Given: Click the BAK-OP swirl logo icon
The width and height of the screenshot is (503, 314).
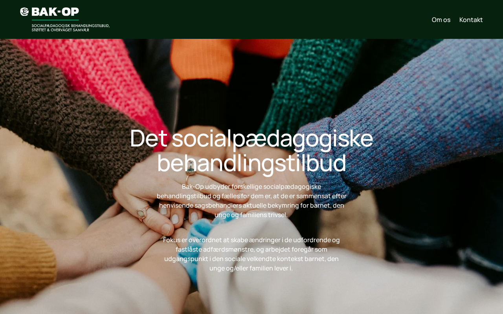Looking at the screenshot, I should click(24, 12).
